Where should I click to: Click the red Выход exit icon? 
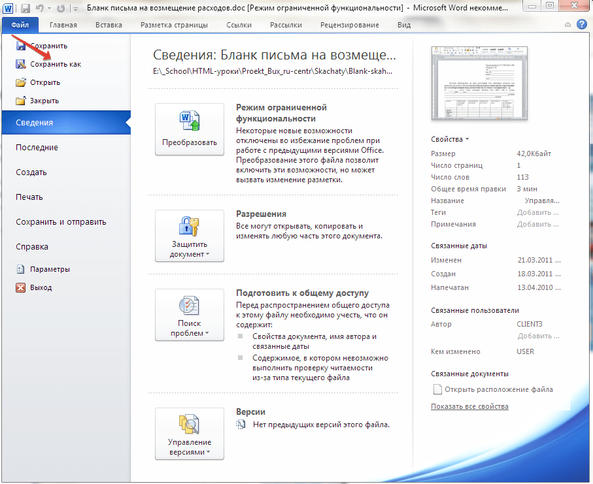(21, 287)
